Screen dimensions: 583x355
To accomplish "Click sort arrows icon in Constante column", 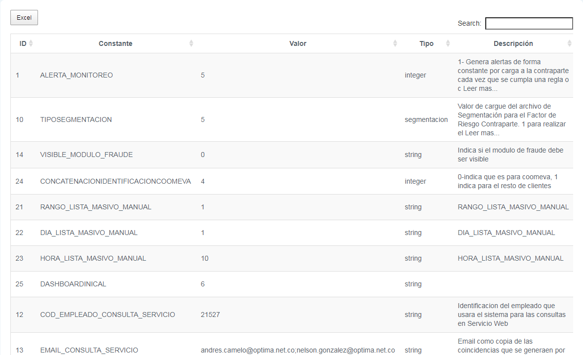I will point(192,43).
